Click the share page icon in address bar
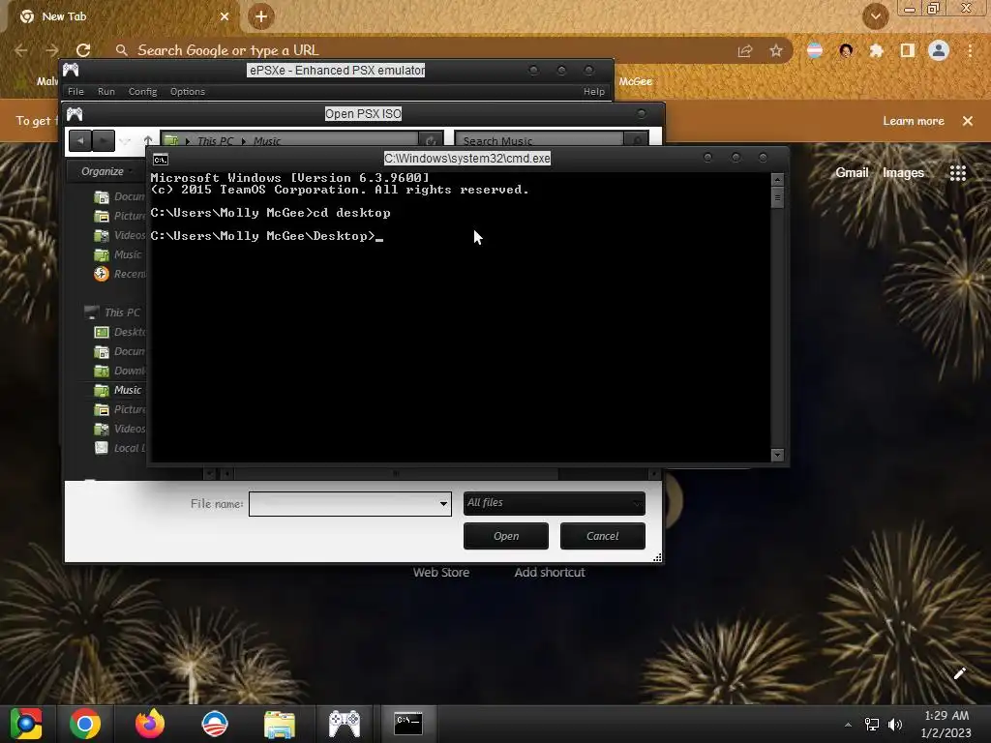 point(745,50)
